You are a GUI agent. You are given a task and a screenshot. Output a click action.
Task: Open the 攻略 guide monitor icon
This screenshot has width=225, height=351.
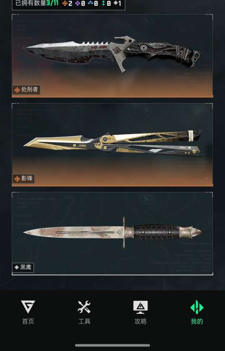(x=140, y=307)
